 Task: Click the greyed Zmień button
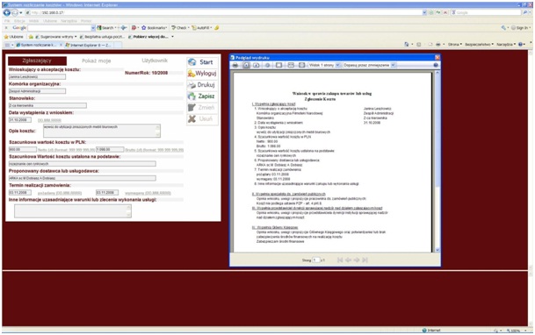(x=202, y=108)
